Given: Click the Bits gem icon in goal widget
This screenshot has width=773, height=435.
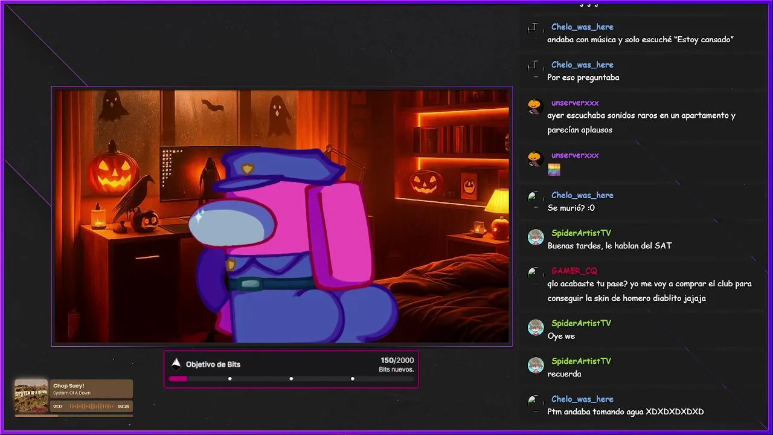Looking at the screenshot, I should (176, 364).
